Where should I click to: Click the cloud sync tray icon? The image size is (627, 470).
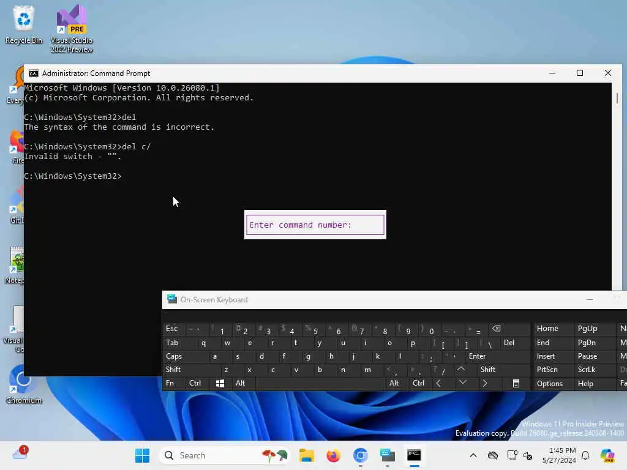(493, 455)
